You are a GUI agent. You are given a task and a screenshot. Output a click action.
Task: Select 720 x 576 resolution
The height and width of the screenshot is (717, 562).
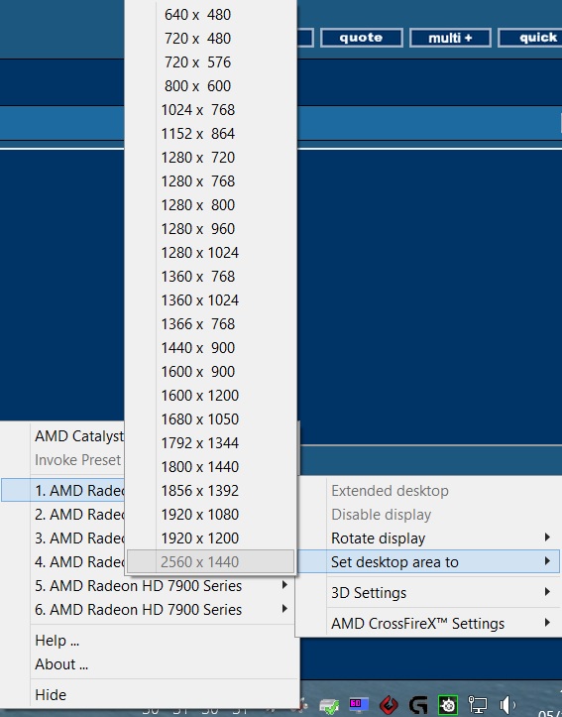click(x=211, y=62)
